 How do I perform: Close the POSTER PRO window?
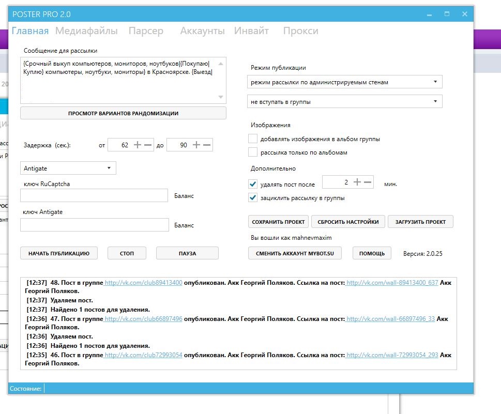[465, 14]
